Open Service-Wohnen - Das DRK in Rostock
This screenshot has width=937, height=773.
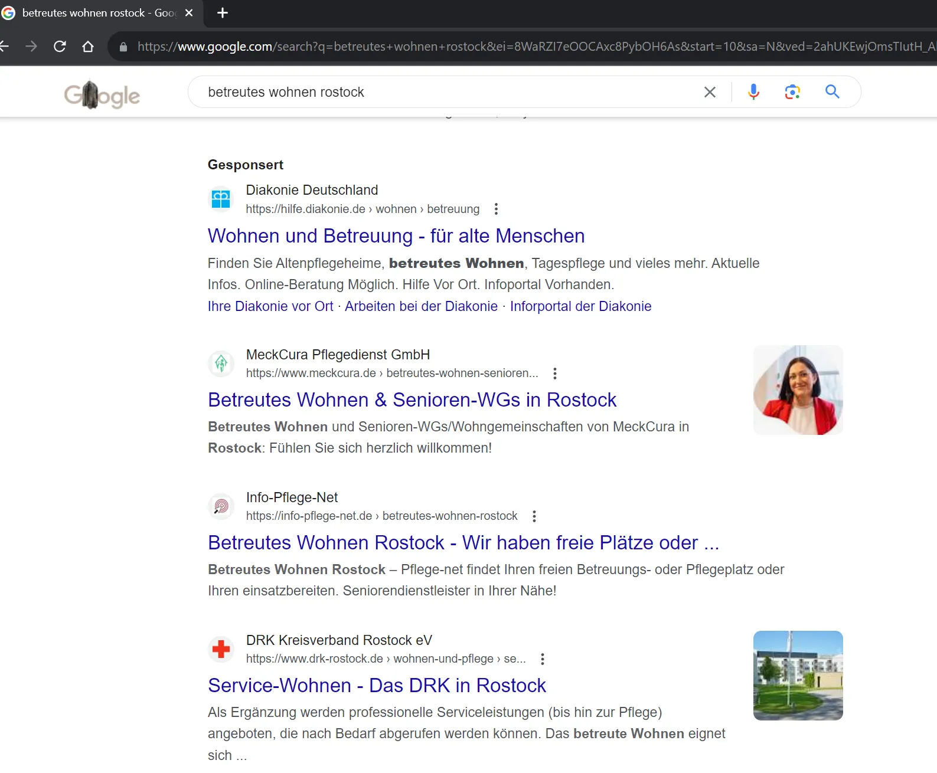pyautogui.click(x=377, y=686)
